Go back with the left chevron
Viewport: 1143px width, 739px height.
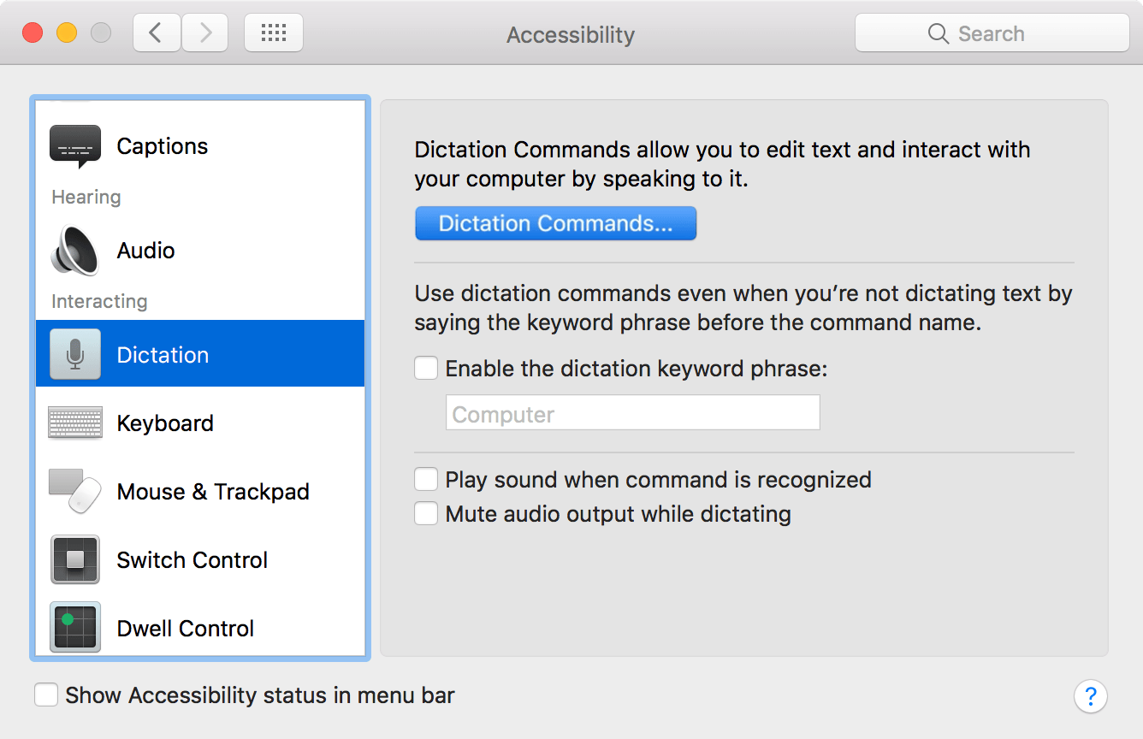tap(157, 33)
